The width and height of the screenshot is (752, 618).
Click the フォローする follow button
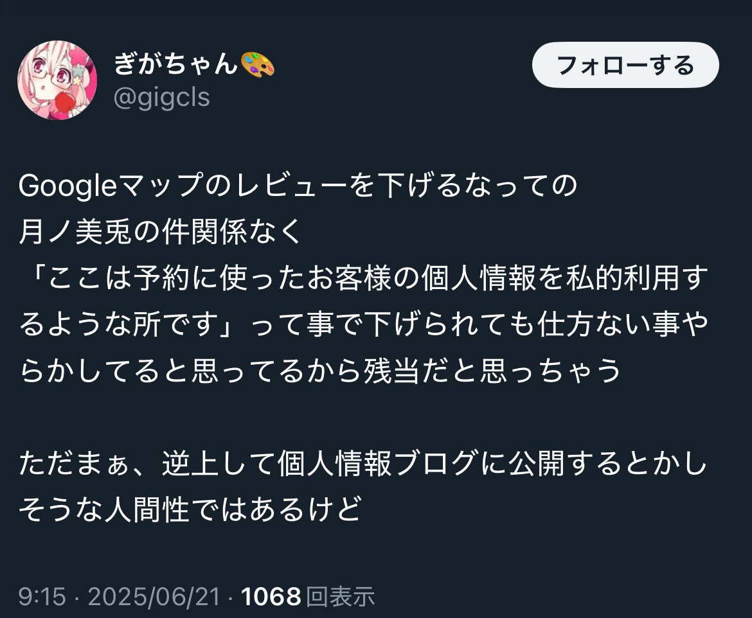(x=625, y=65)
